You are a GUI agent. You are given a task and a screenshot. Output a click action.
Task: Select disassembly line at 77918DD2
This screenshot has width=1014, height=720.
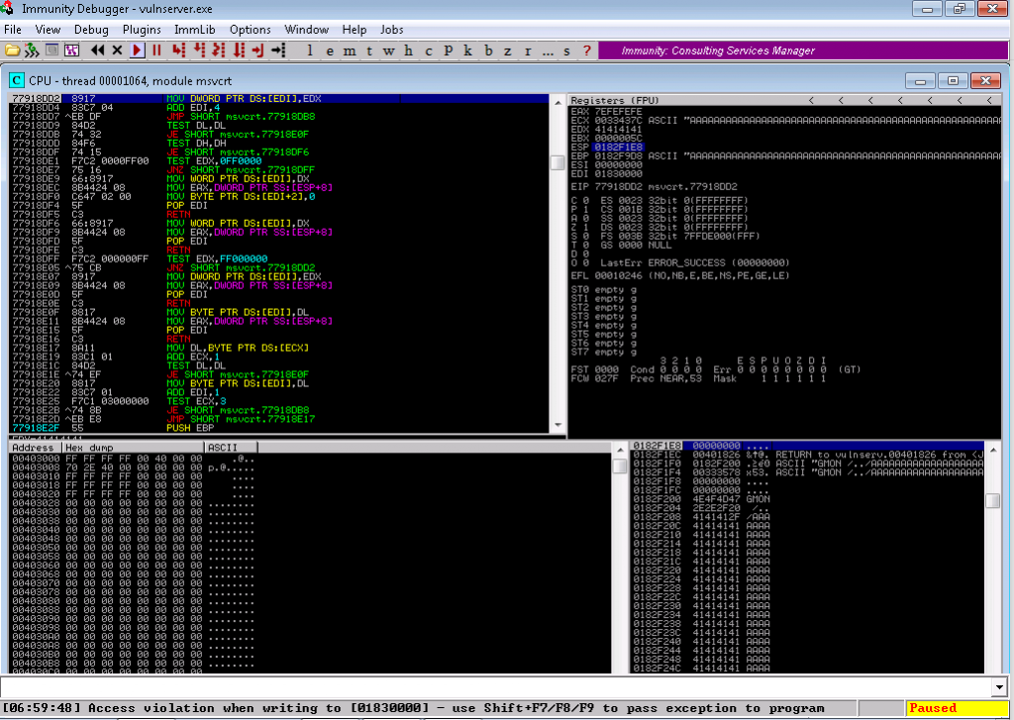click(x=278, y=98)
